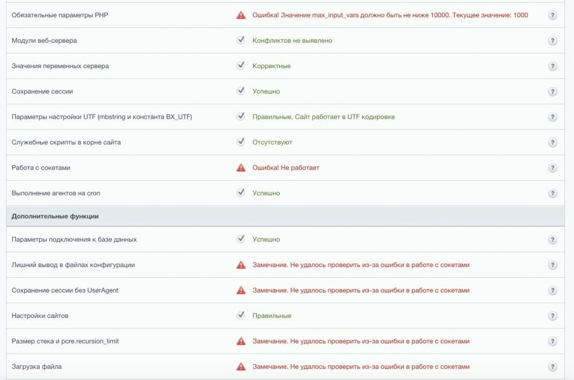The width and height of the screenshot is (574, 380).
Task: Open help for Параметры подключения к базе данных
Action: click(552, 239)
